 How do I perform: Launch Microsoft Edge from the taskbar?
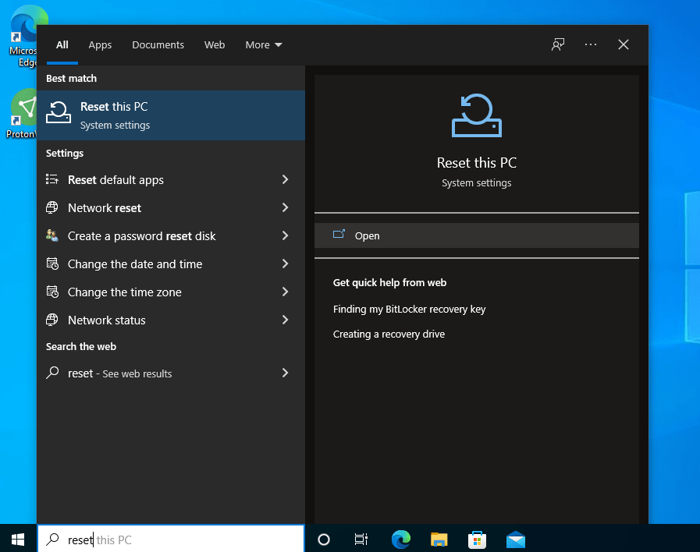(x=401, y=539)
